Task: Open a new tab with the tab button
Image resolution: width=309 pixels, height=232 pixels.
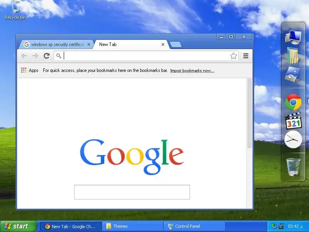Action: click(x=176, y=44)
